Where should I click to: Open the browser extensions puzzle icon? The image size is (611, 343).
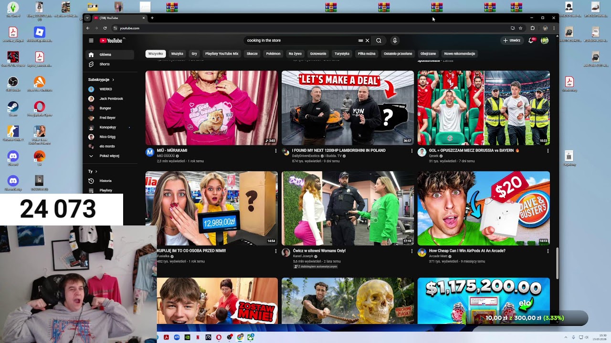tap(533, 28)
